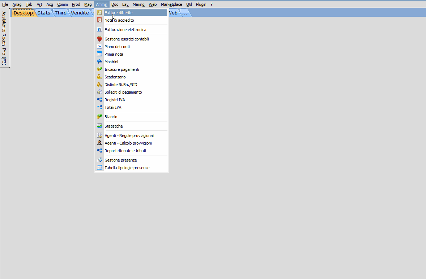
Task: Click the Solleciti di pagamento envelope icon
Action: [x=99, y=92]
